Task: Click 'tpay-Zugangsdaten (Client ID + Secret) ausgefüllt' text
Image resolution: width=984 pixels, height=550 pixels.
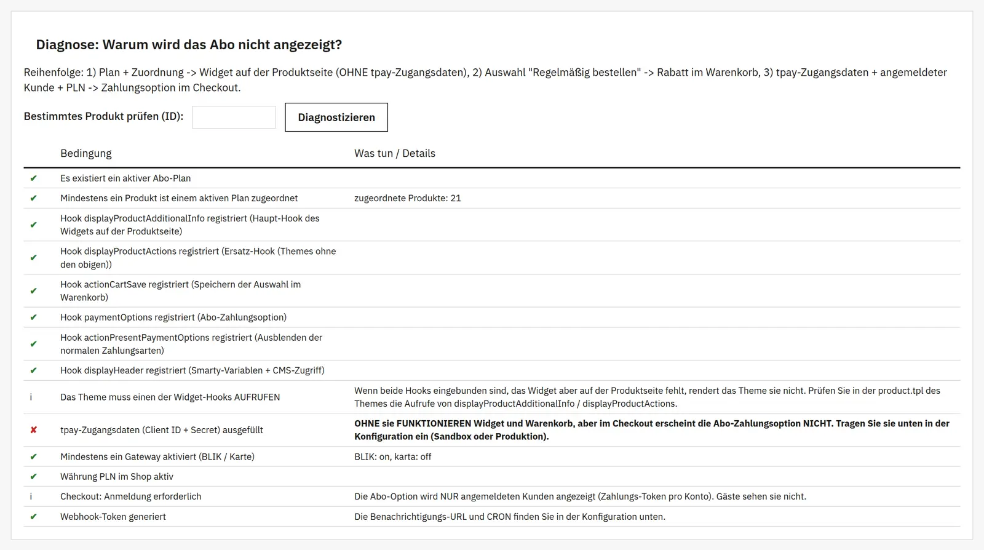Action: point(162,430)
